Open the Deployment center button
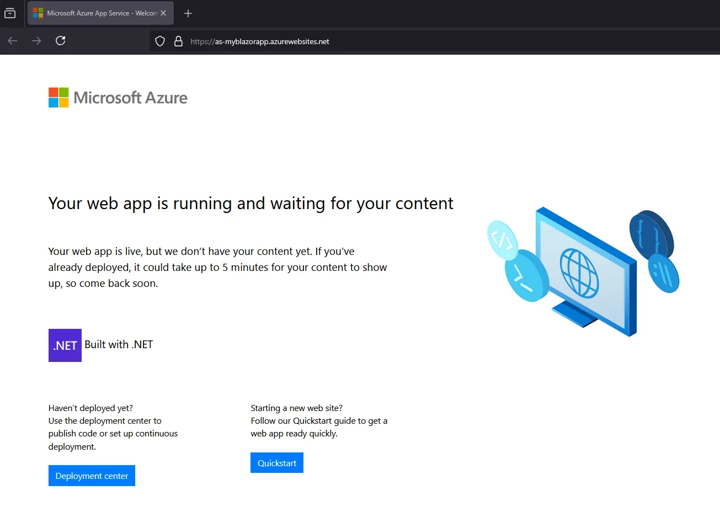 point(92,476)
